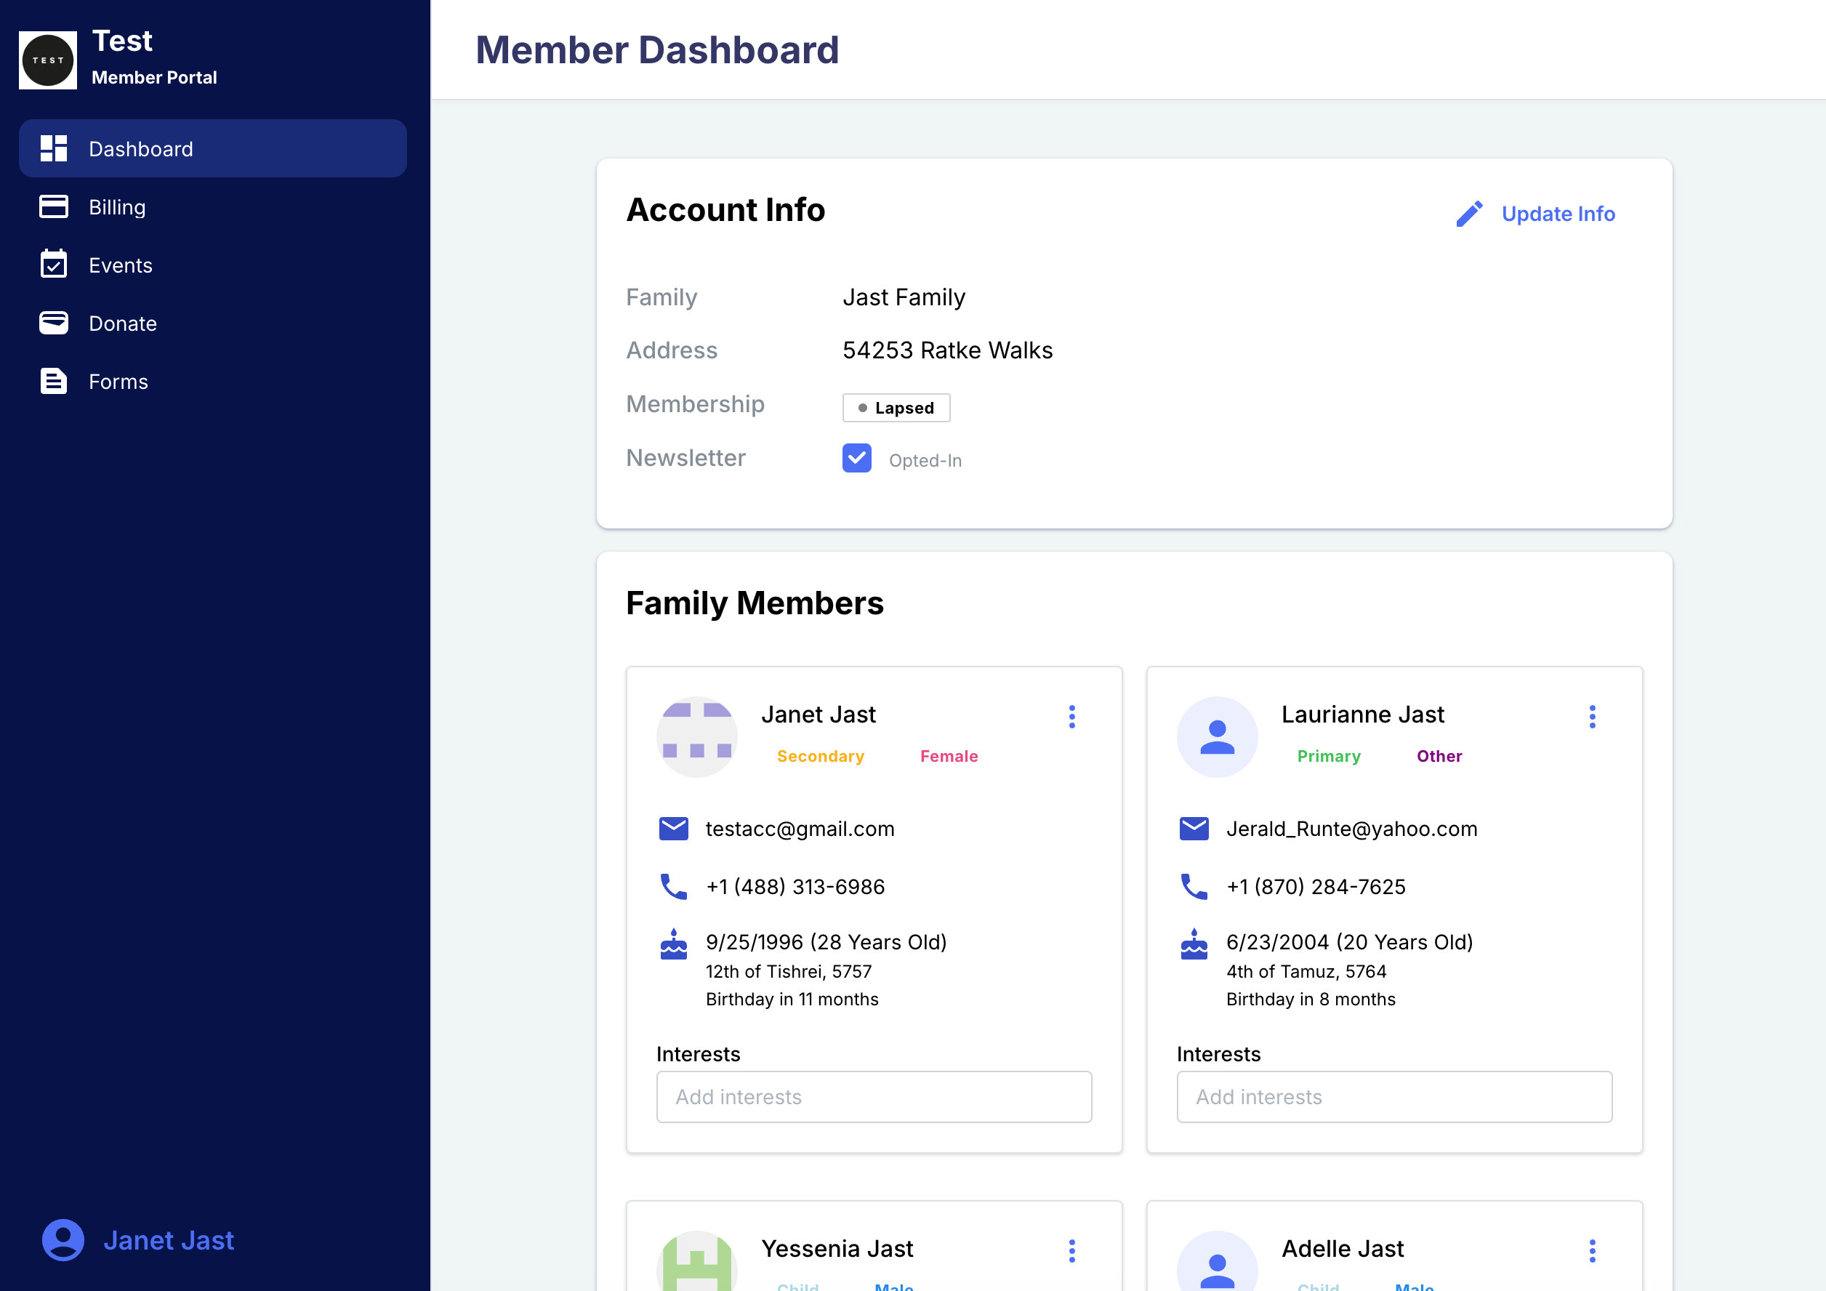Screen dimensions: 1826x1291
Task: Expand the Janet Jast profile avatar
Action: 699,735
